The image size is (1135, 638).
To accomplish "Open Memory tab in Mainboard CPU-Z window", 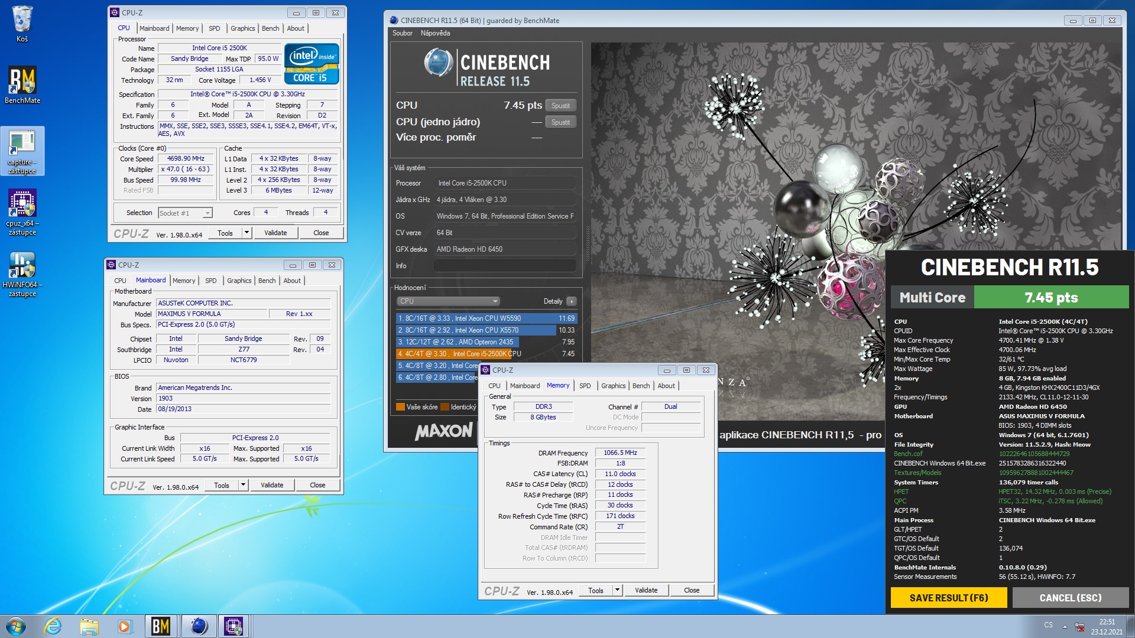I will (184, 281).
